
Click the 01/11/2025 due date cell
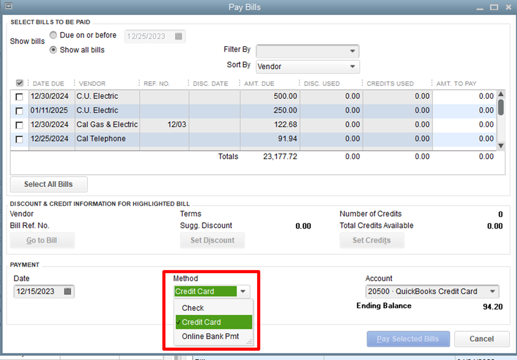click(52, 111)
